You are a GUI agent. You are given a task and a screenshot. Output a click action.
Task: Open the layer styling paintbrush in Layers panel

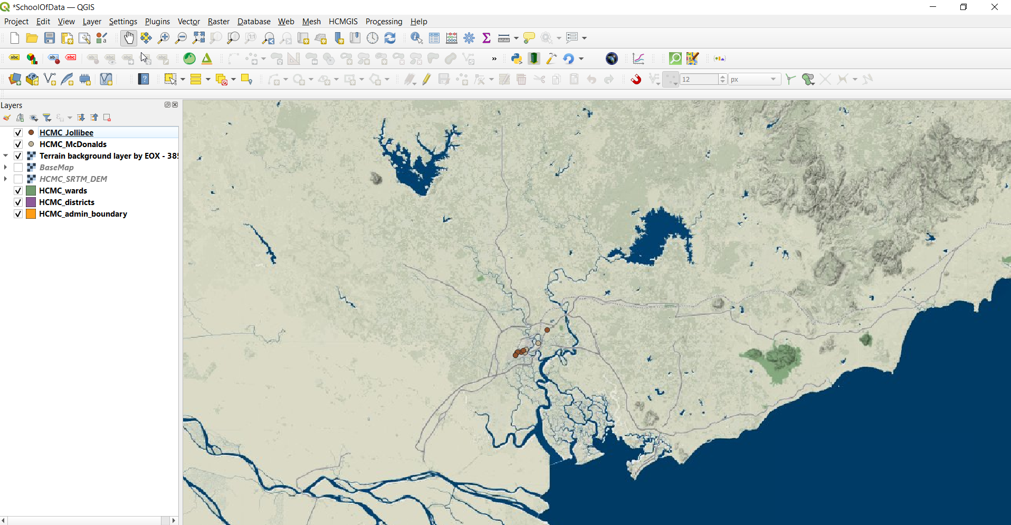pyautogui.click(x=7, y=118)
